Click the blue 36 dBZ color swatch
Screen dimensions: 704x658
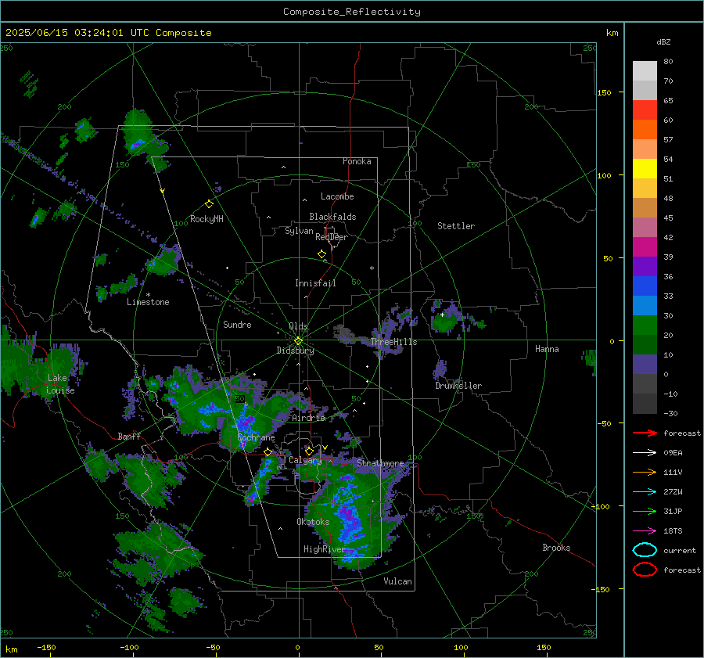tap(645, 286)
